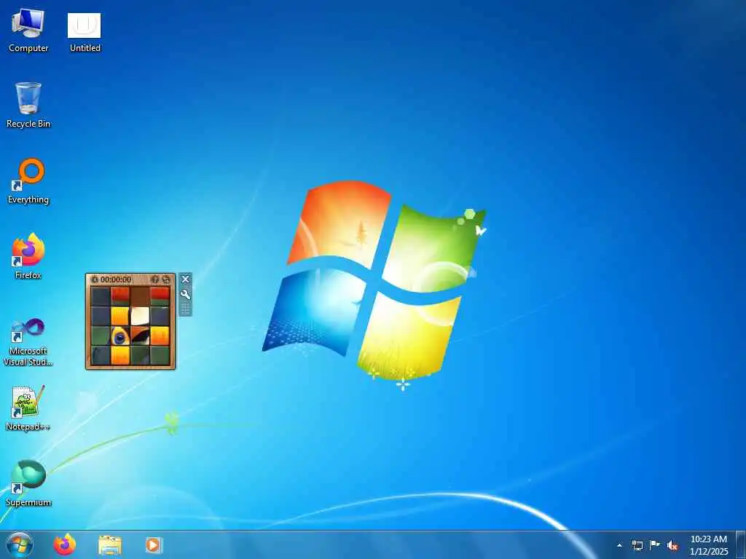Image resolution: width=746 pixels, height=559 pixels.
Task: Open the Action Center flag icon
Action: [x=655, y=545]
